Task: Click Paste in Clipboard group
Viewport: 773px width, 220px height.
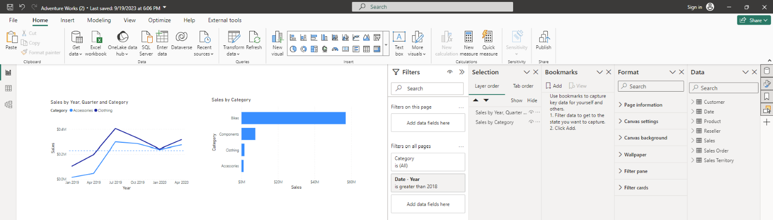Action: pos(11,41)
